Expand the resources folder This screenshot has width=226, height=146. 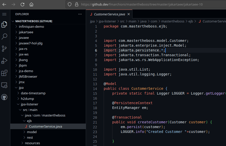point(48,143)
